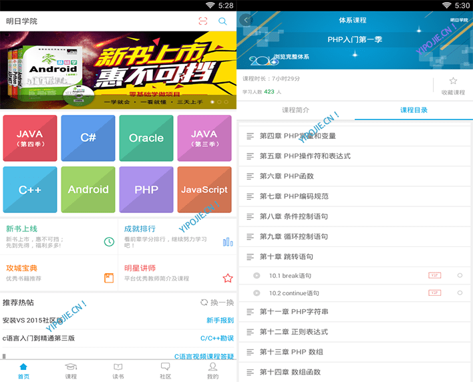Screen dimensions: 473x382
Task: Go to 我的 in bottom navigation
Action: 212,371
